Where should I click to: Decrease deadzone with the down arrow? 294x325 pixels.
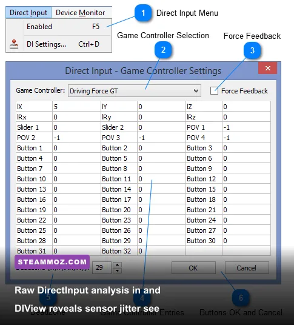tap(117, 270)
